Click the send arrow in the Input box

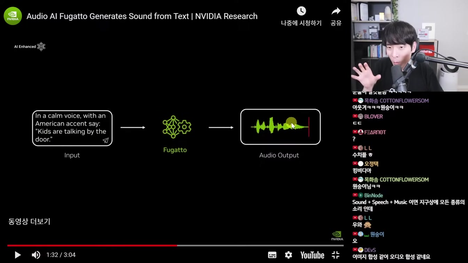[106, 140]
